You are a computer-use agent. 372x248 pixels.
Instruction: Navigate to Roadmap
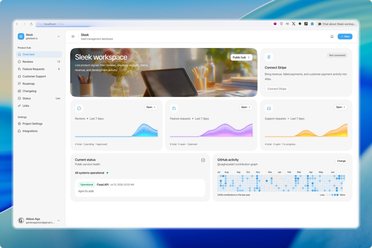(x=39, y=84)
